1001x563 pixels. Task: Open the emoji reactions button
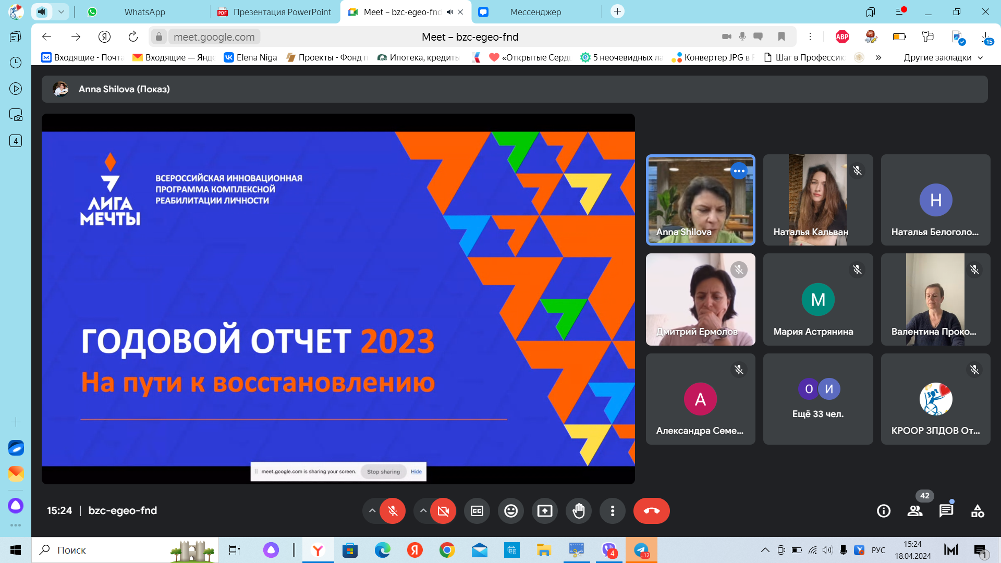pyautogui.click(x=511, y=511)
